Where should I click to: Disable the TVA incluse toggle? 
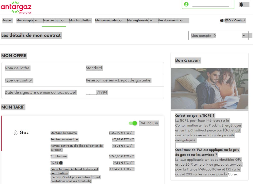pyautogui.click(x=133, y=123)
